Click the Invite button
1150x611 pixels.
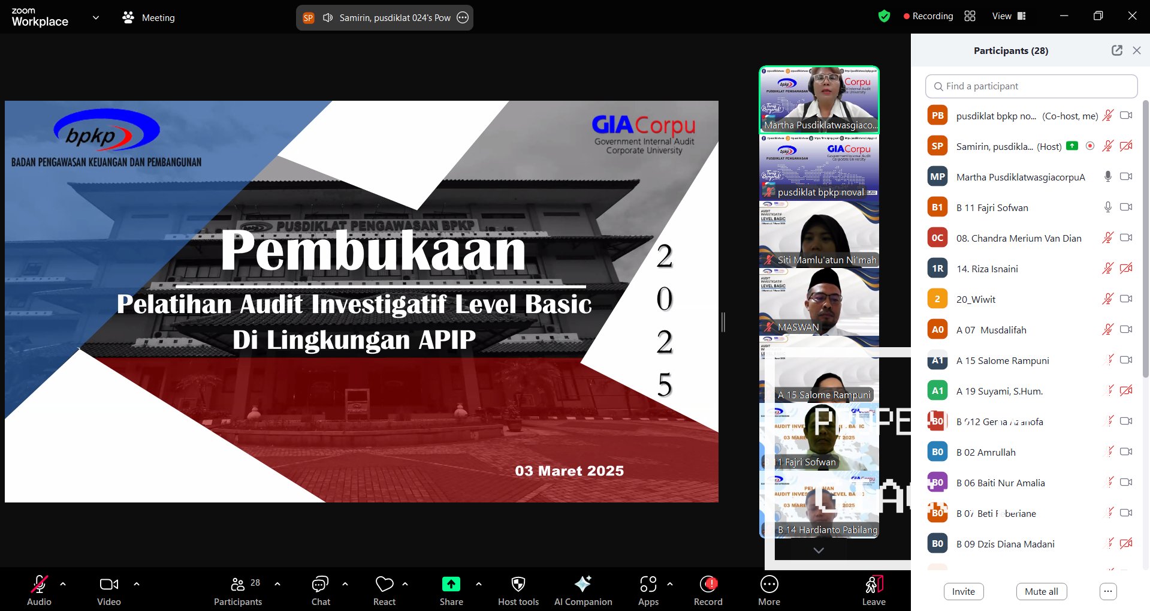point(963,591)
